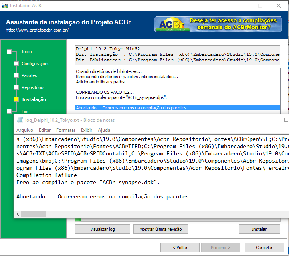Click the Instalador ACBr title bar icon
The height and width of the screenshot is (256, 289).
(x=5, y=6)
